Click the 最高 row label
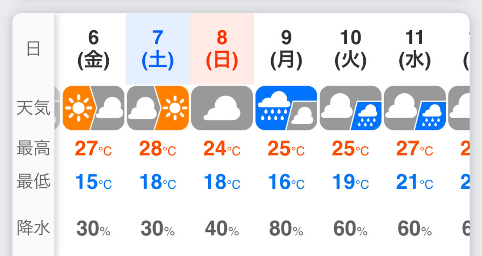The width and height of the screenshot is (482, 256). point(33,148)
